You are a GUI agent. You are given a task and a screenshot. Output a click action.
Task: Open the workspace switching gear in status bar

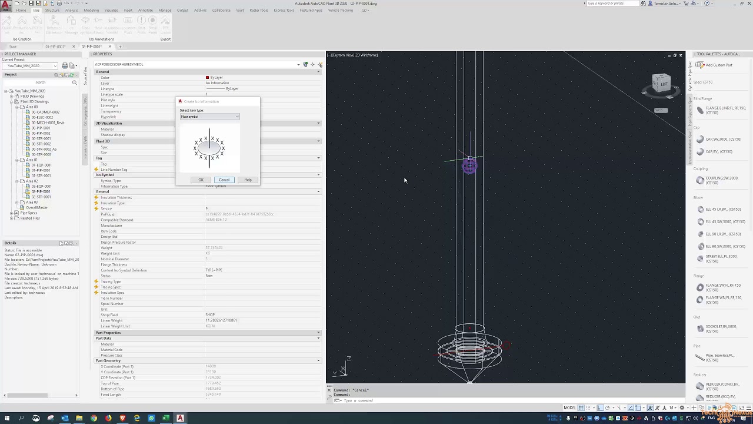pos(682,408)
